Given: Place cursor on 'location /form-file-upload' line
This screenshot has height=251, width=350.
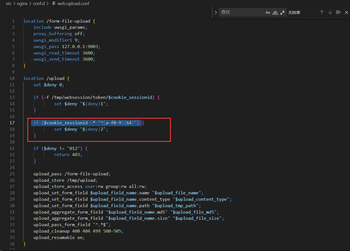Looking at the screenshot, I should (x=59, y=21).
